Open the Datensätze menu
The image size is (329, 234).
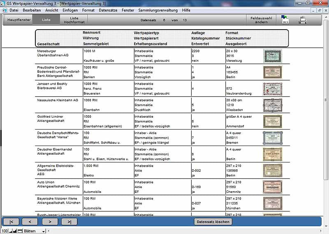(108, 10)
